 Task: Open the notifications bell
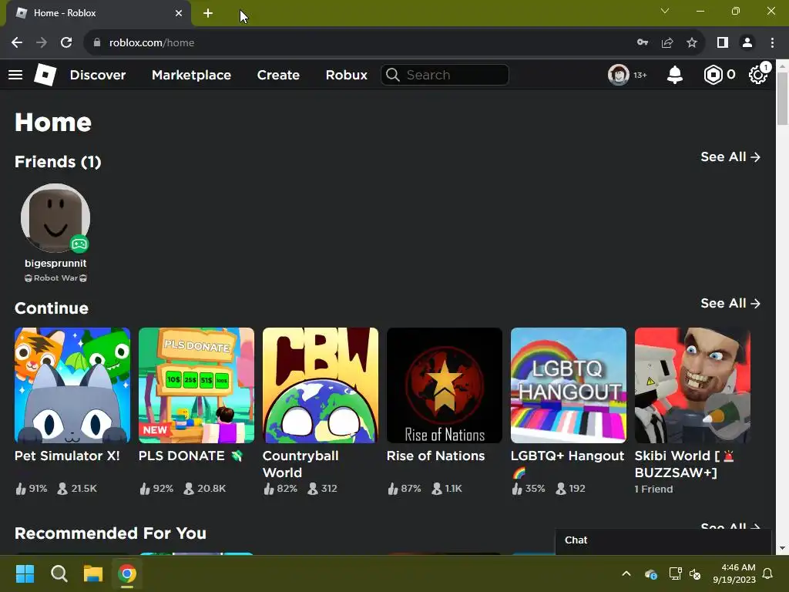coord(674,75)
